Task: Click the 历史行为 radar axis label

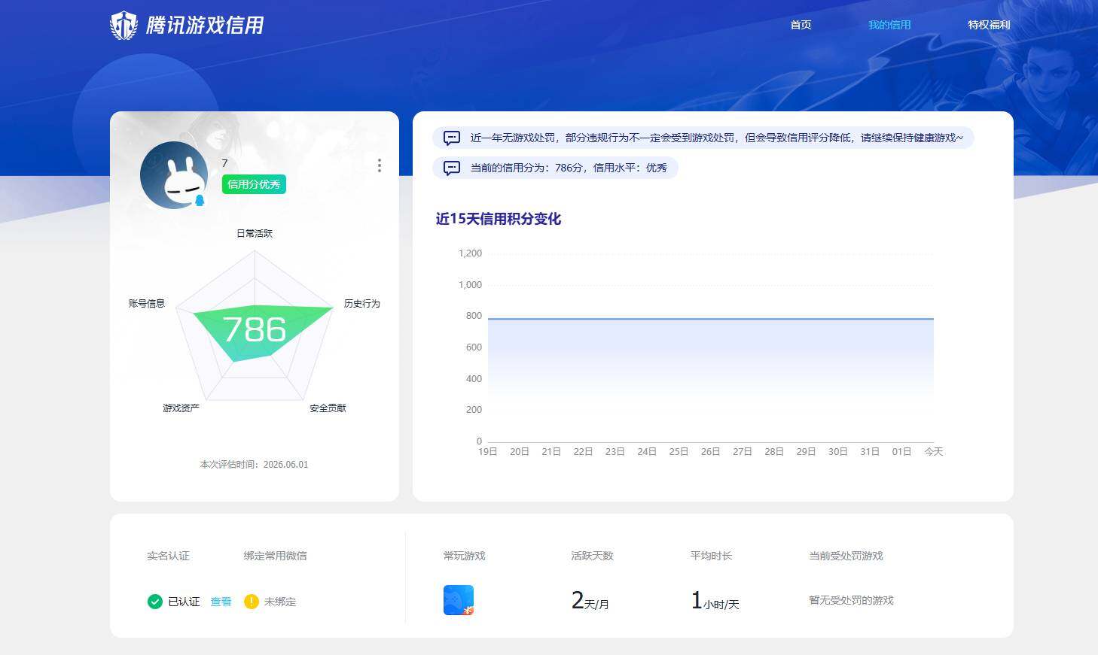Action: tap(362, 303)
